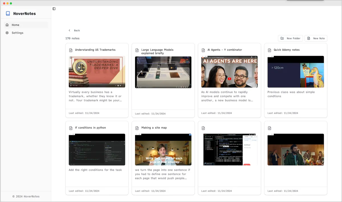
Task: Click the document icon beside Quick Udemy notes
Action: (269, 50)
